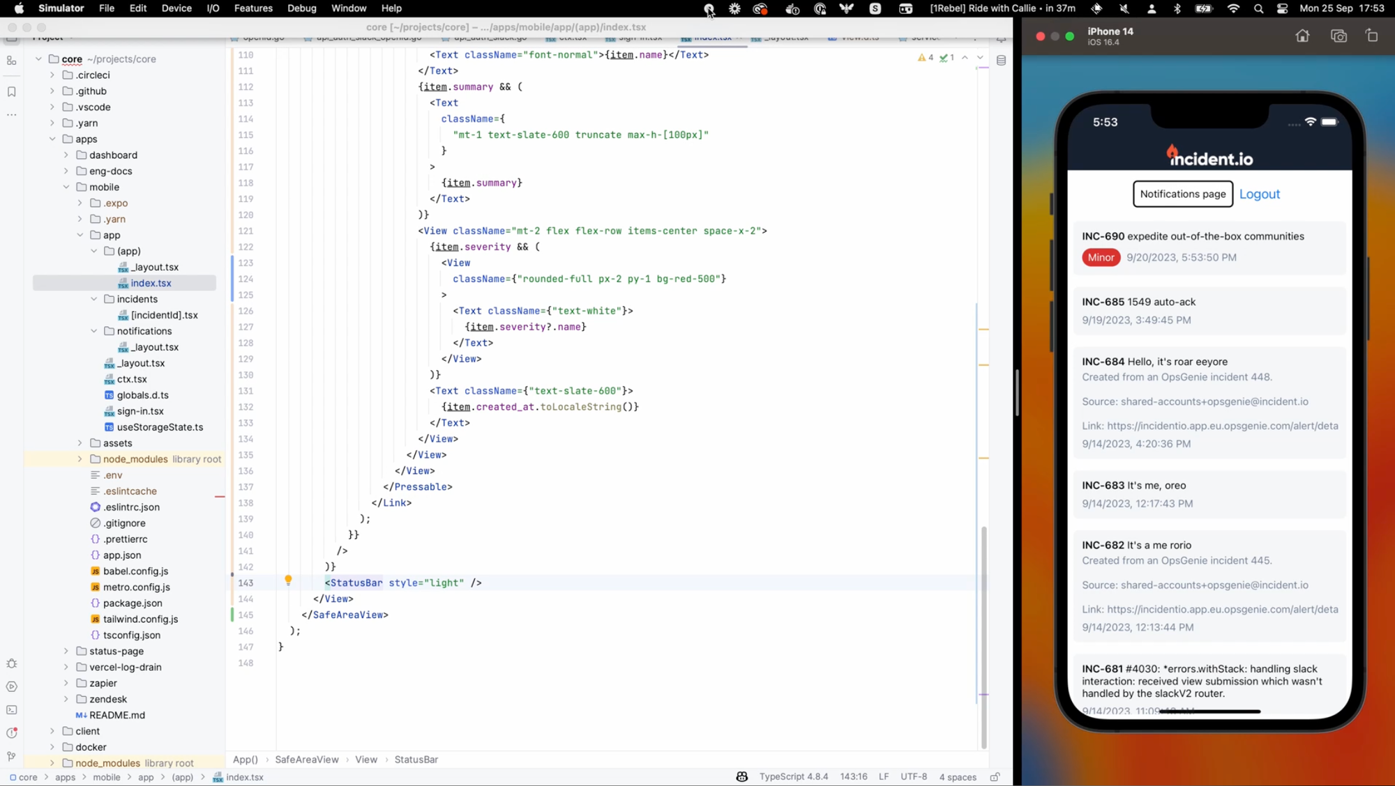Open the sign-in.tsx file in tree

pyautogui.click(x=139, y=411)
